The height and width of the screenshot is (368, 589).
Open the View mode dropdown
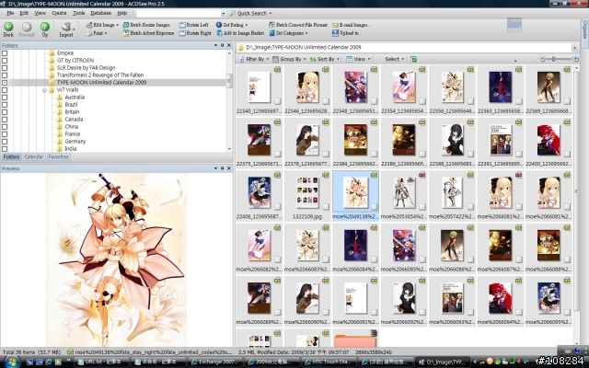click(358, 59)
